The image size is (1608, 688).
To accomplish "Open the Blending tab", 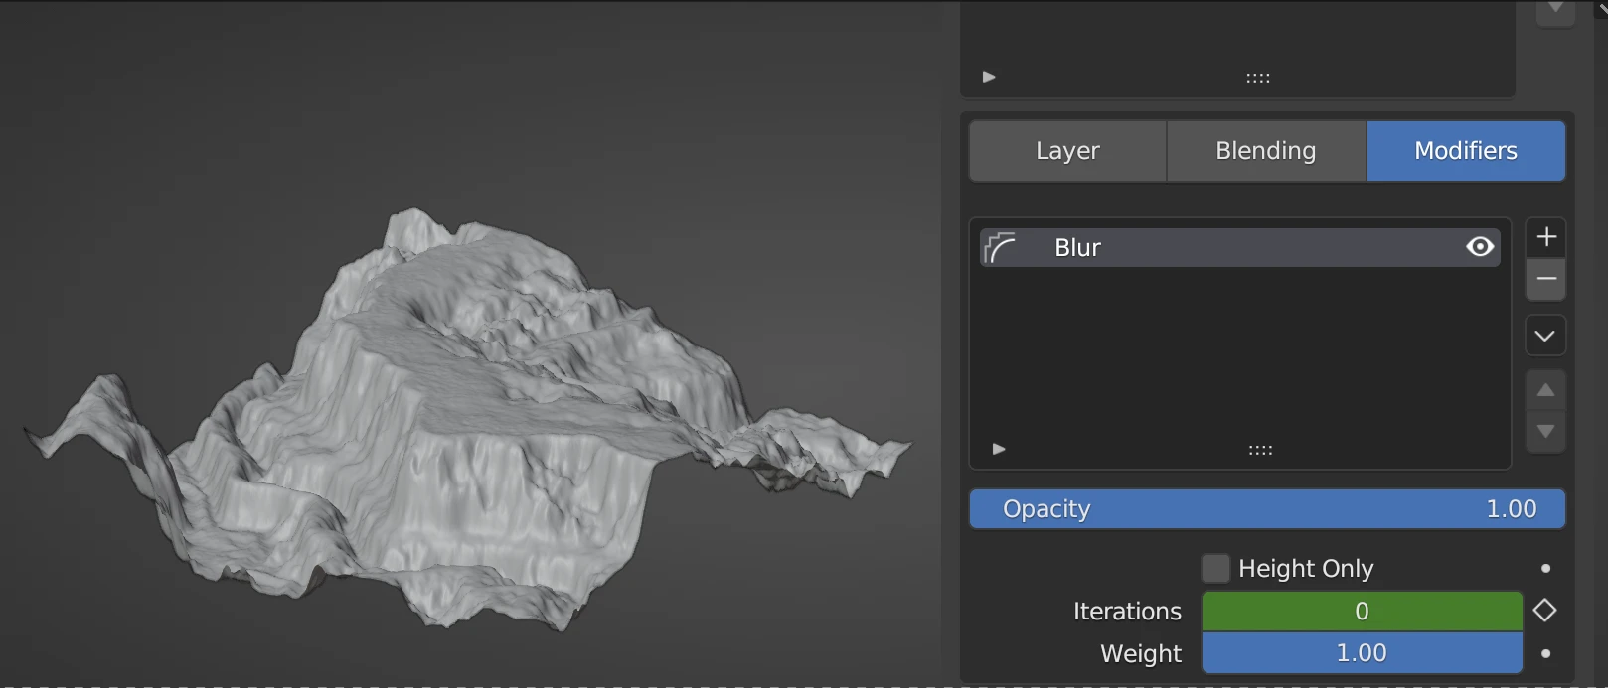I will point(1265,151).
